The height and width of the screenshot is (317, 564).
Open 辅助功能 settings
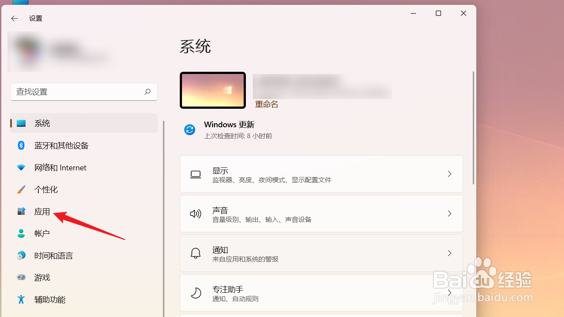(x=48, y=299)
